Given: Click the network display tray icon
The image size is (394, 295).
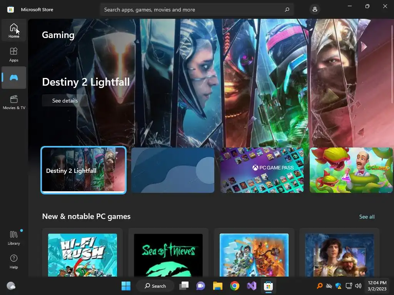Looking at the screenshot, I should point(349,286).
